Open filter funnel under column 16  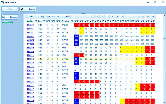[x=153, y=21]
